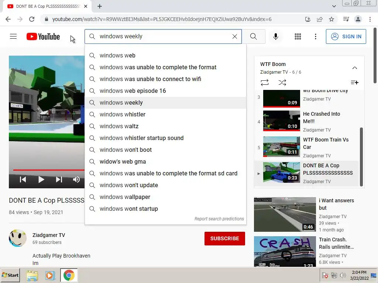The image size is (378, 283).
Task: Go to YouTube home via logo
Action: 43,36
